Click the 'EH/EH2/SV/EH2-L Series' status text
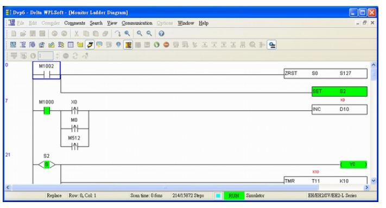The width and height of the screenshot is (386, 208). [332, 196]
